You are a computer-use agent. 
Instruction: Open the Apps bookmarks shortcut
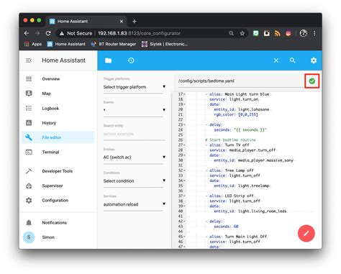click(x=33, y=44)
